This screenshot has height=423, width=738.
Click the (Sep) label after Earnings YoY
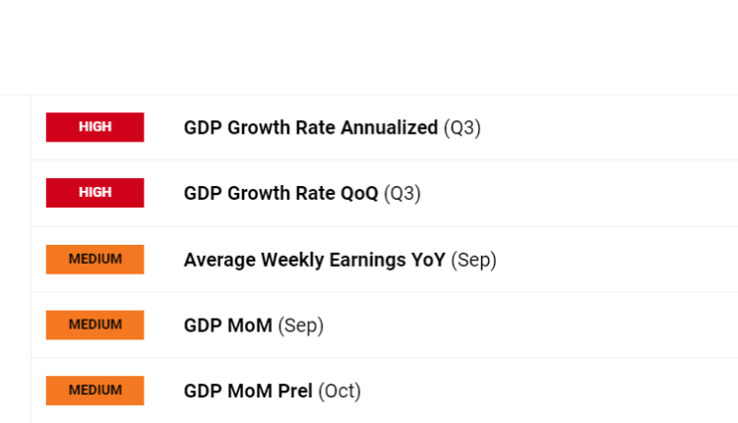tap(473, 260)
